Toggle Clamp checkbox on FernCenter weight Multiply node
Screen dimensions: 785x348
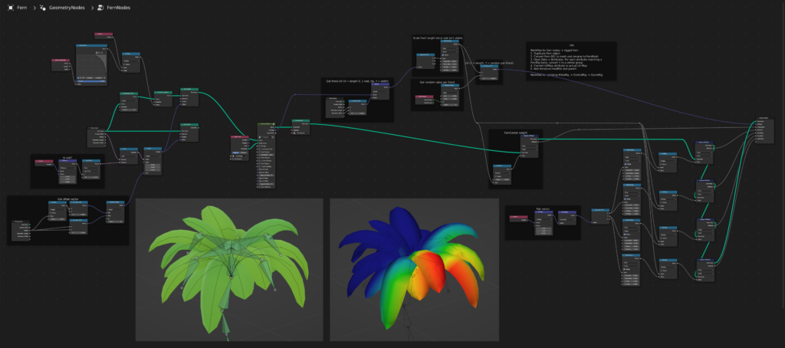click(496, 176)
